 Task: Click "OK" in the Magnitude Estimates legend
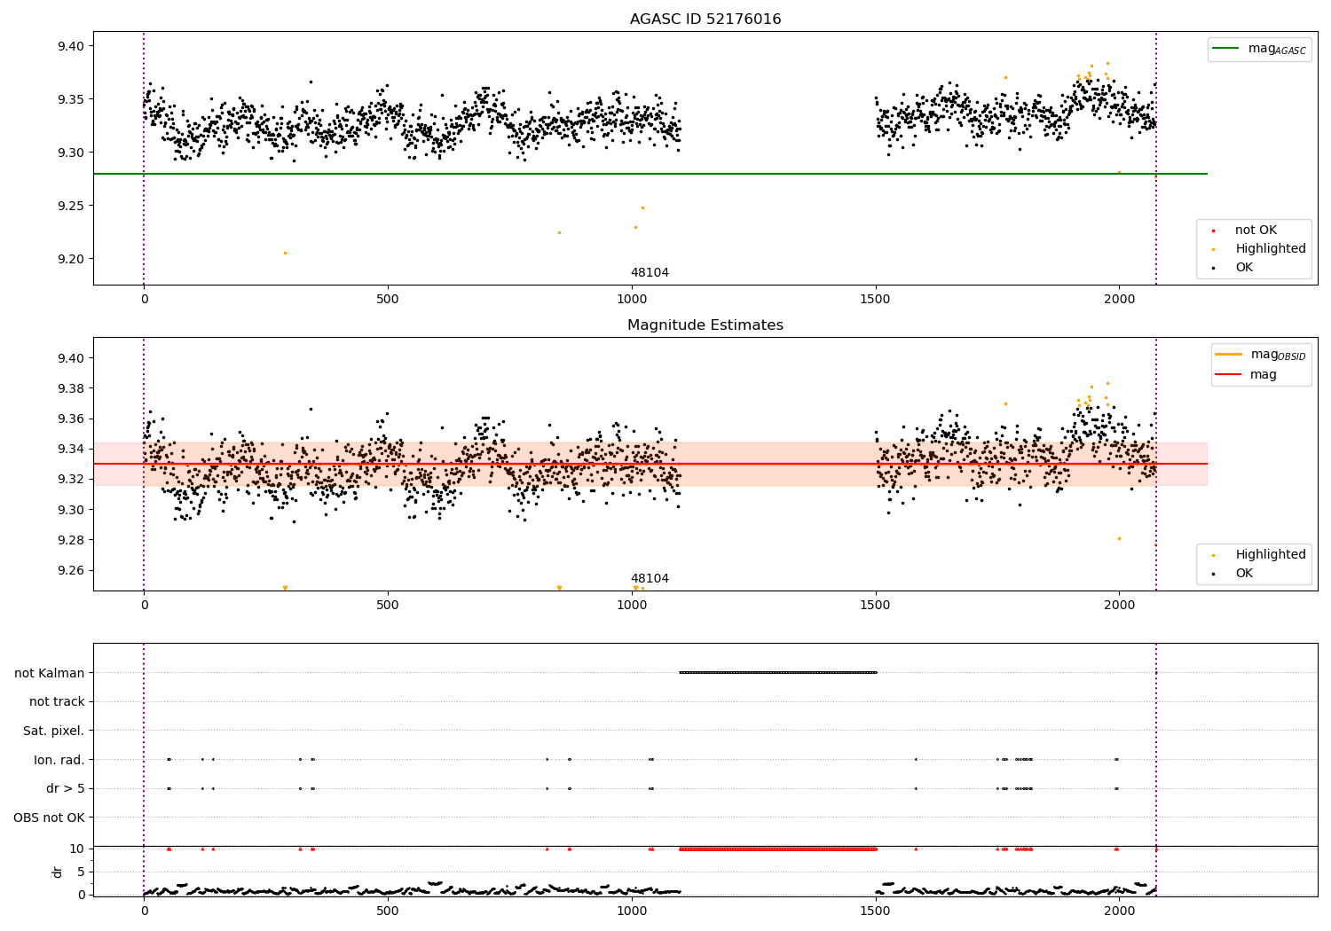point(1244,574)
